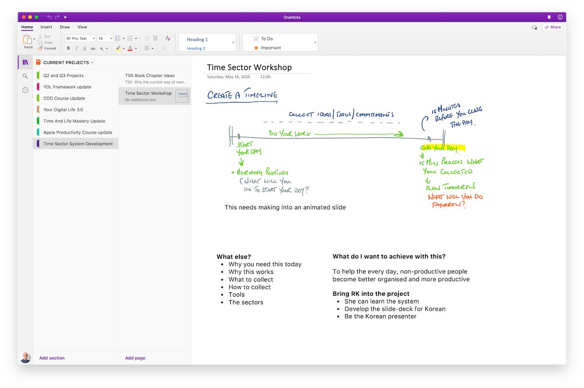This screenshot has height=388, width=584.
Task: Open the notifications bell
Action: coord(549,17)
